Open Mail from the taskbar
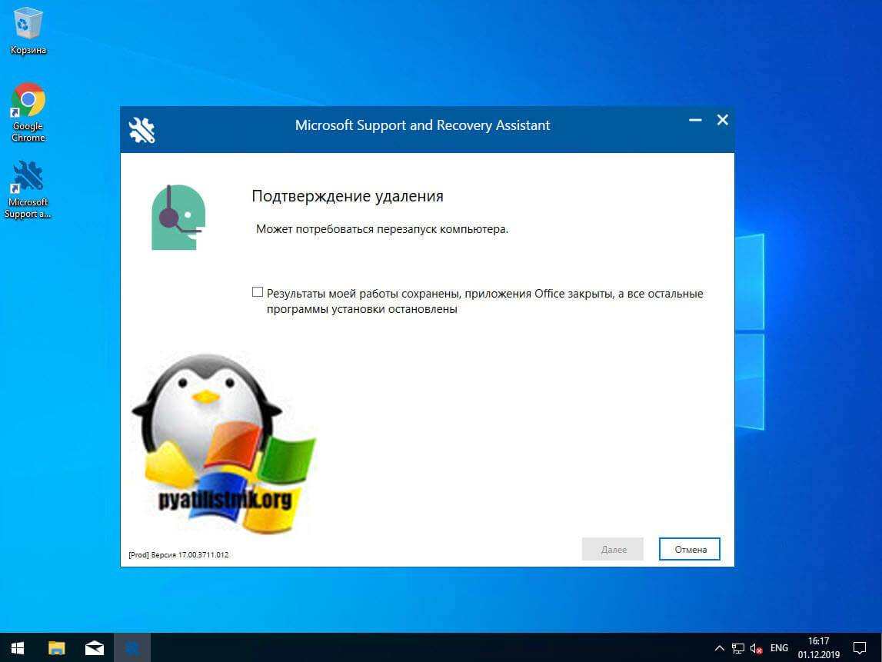Viewport: 882px width, 662px height. pos(94,648)
